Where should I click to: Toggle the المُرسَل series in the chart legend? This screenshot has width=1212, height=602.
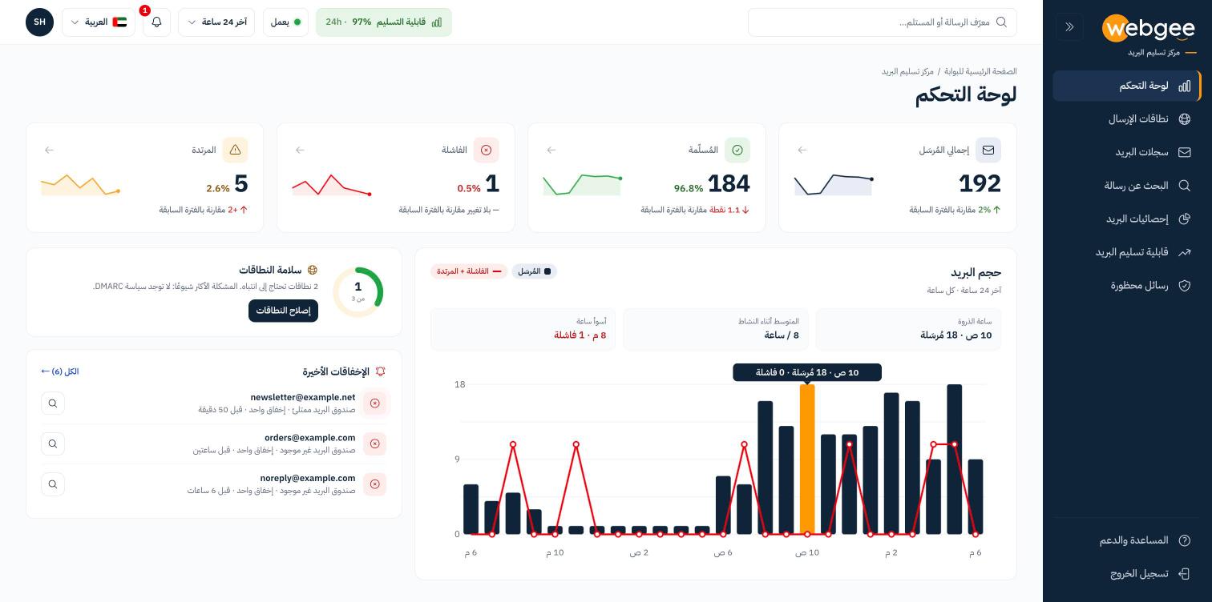[535, 271]
